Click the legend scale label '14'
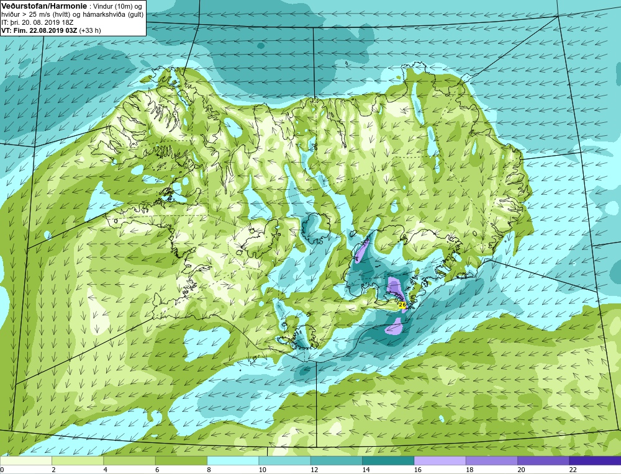The width and height of the screenshot is (621, 474). (366, 470)
